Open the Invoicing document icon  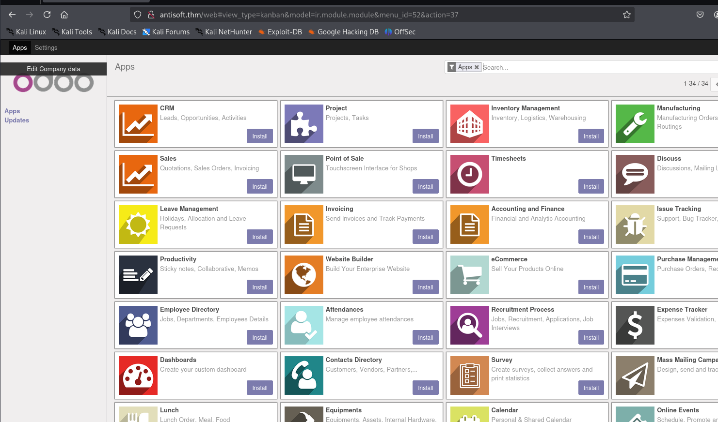tap(304, 225)
